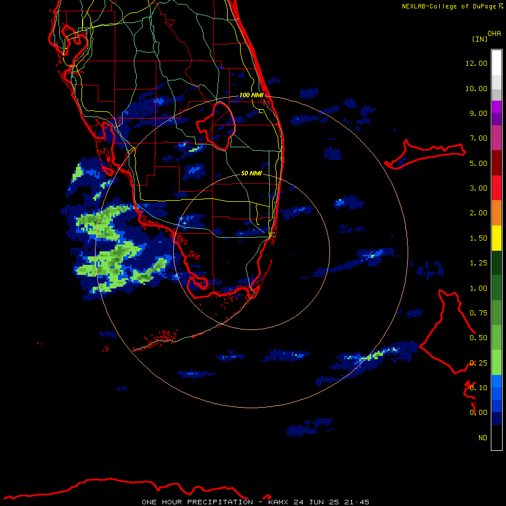Click the ND legend label
Image resolution: width=506 pixels, height=506 pixels.
click(x=483, y=438)
